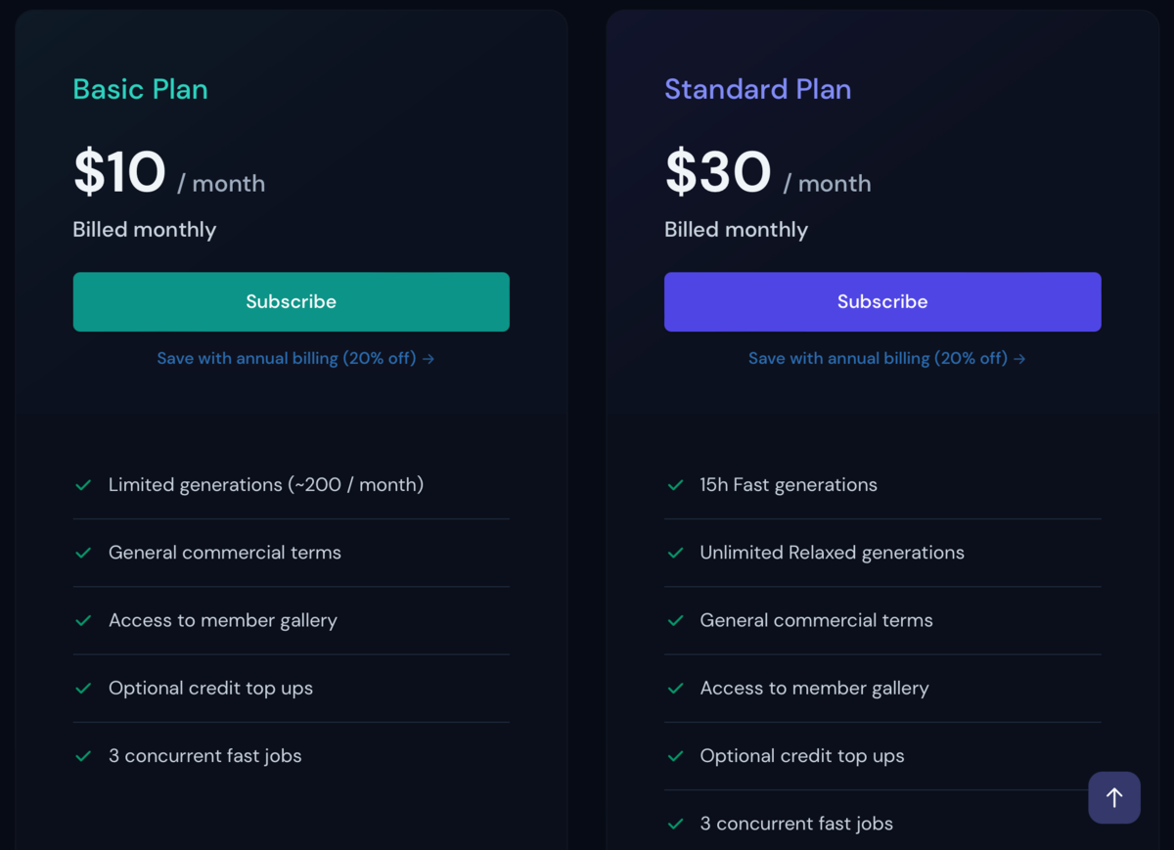Click checkmark icon beside Limited generations
This screenshot has height=850, width=1174.
[84, 485]
